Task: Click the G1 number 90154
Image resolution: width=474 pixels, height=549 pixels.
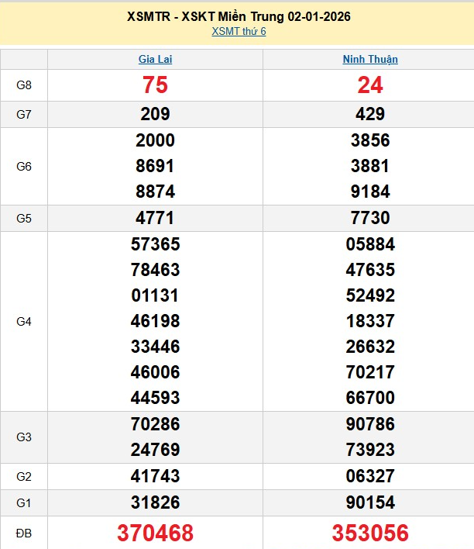Action: pos(370,502)
